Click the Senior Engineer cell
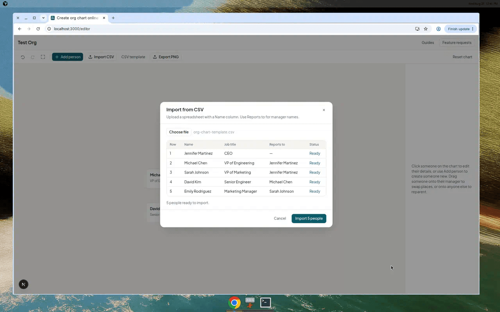The image size is (500, 312). [x=237, y=182]
